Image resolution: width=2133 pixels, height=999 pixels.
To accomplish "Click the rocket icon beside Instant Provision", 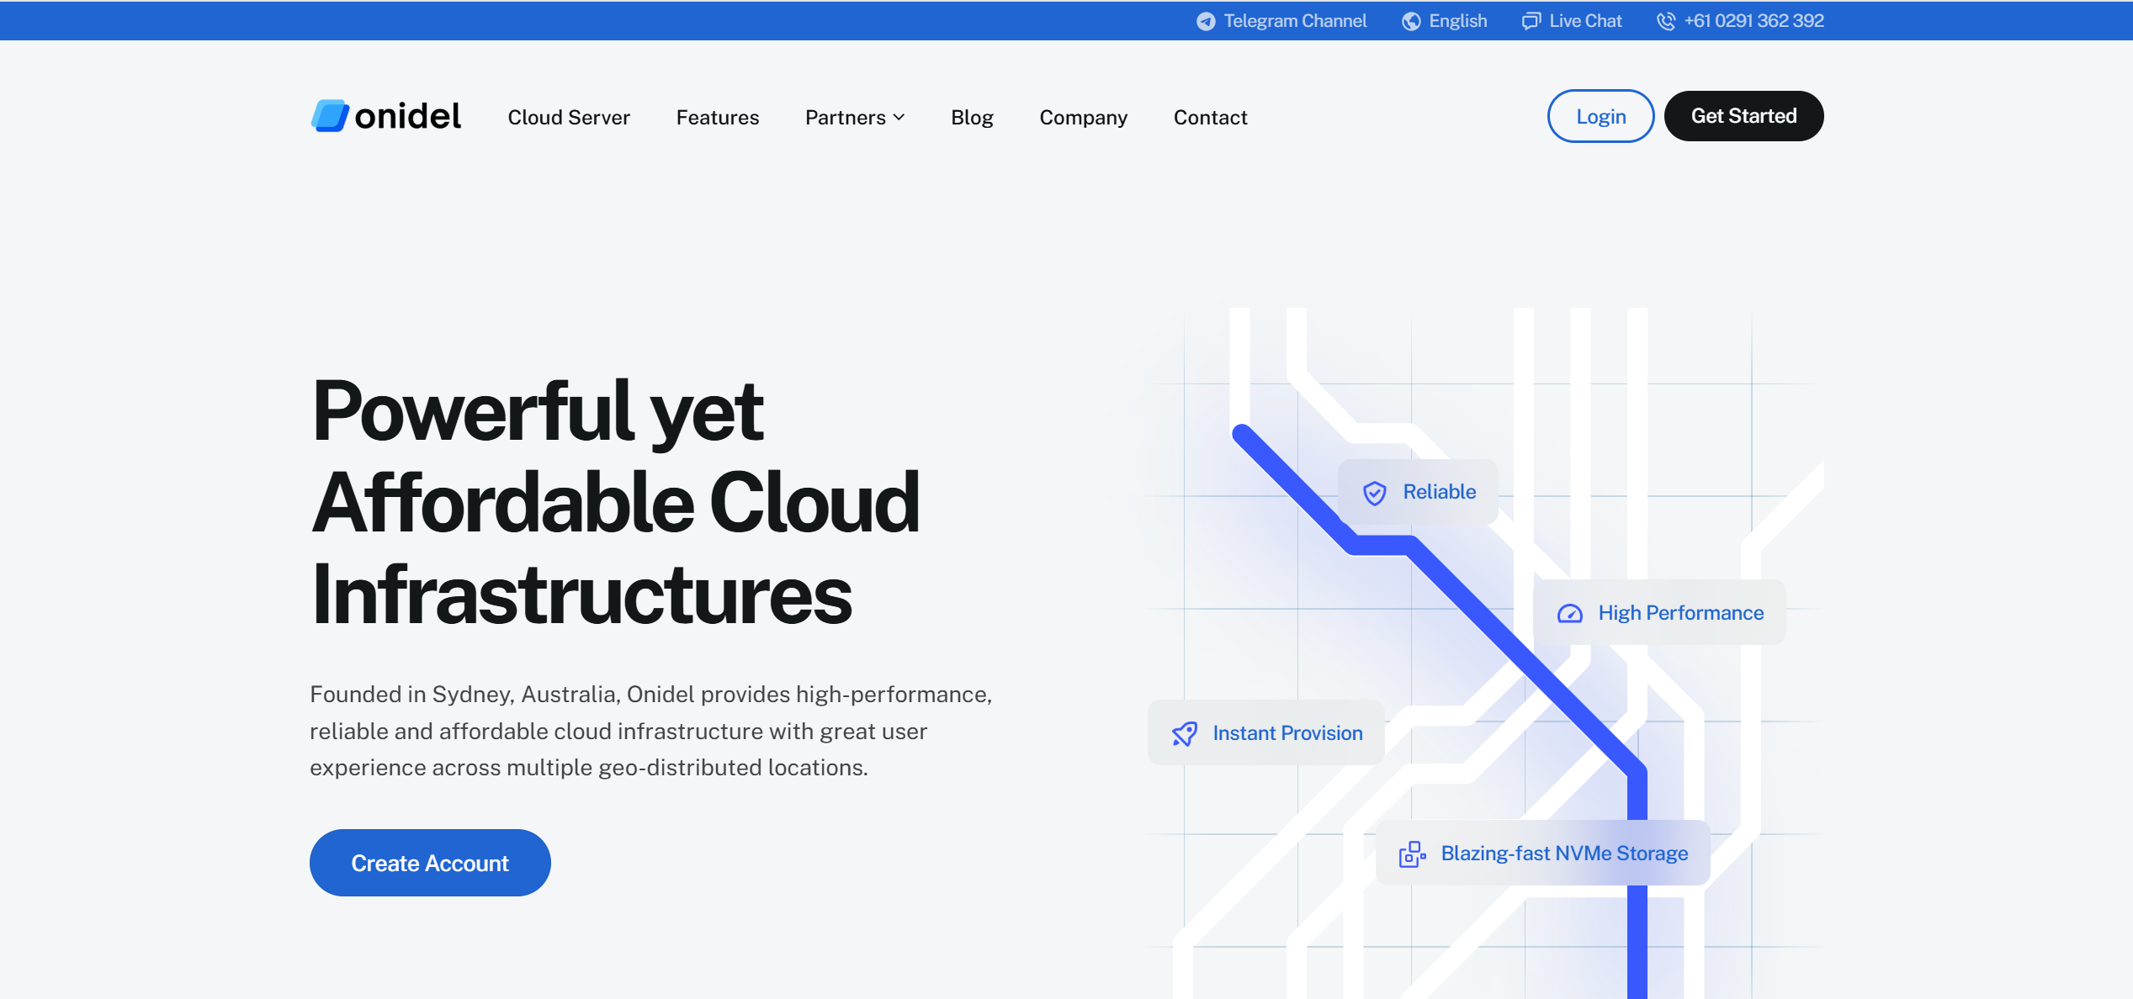I will (1185, 734).
